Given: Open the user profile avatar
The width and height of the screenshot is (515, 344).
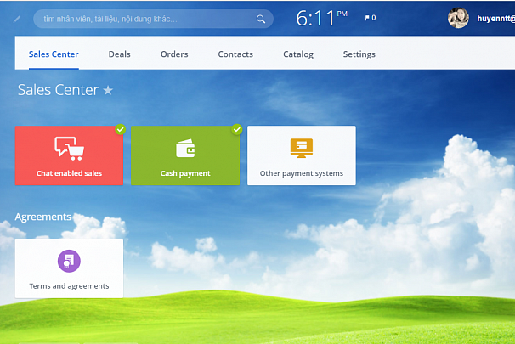Looking at the screenshot, I should tap(458, 18).
